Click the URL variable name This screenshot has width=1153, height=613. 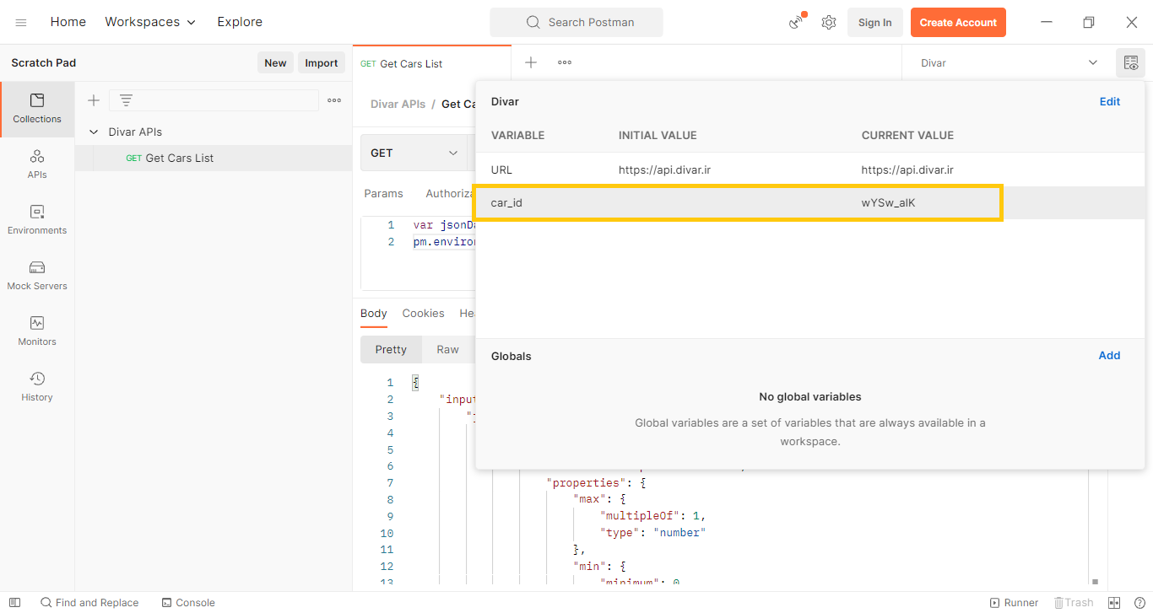501,169
